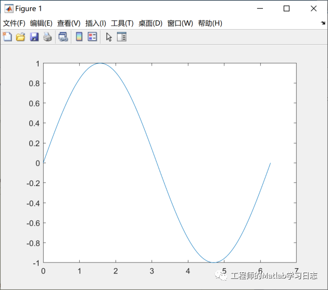Click the x-axis tick label 4
Image resolution: width=328 pixels, height=290 pixels.
[x=188, y=271]
